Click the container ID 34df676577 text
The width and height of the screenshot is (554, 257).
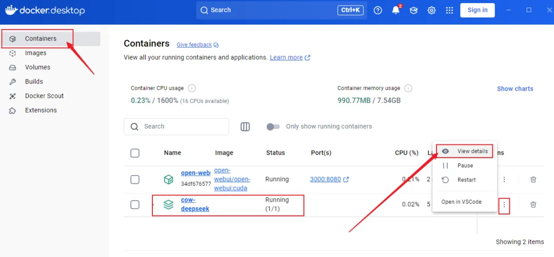(196, 184)
